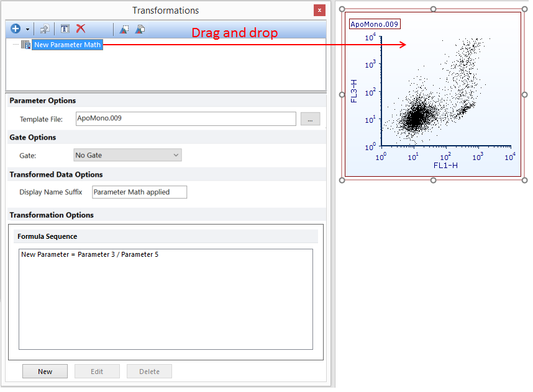The image size is (533, 392).
Task: Click the Formula Sequence header
Action: coord(47,236)
